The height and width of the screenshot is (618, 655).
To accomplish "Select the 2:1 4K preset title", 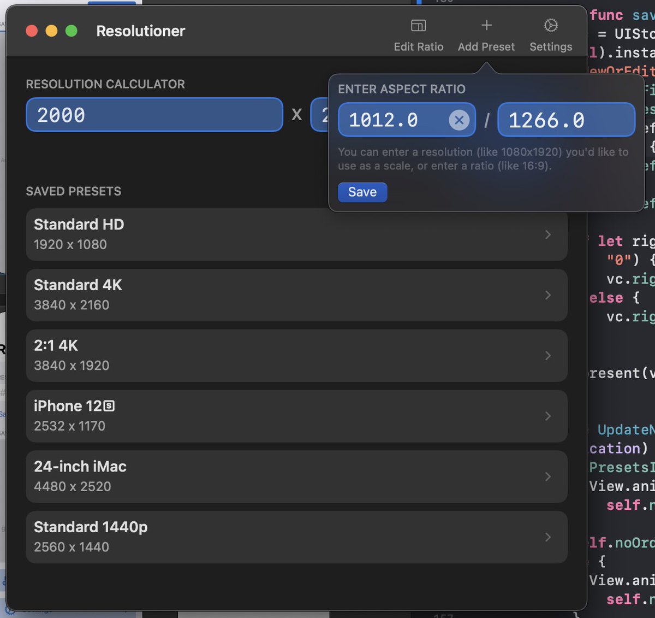I will point(56,346).
